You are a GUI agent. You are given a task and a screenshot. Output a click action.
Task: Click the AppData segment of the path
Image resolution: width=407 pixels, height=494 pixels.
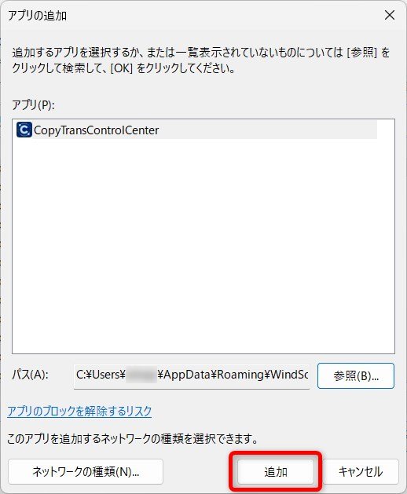click(x=187, y=375)
